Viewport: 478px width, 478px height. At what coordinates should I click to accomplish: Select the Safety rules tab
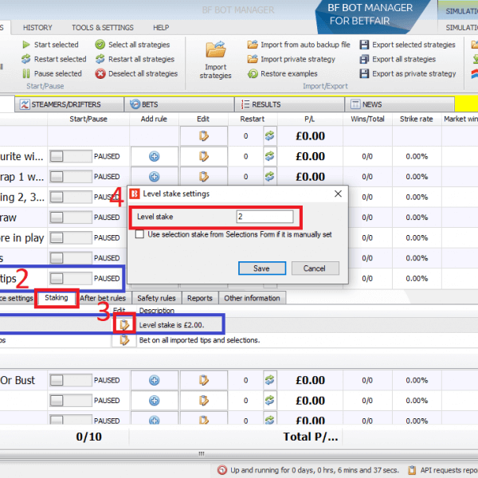click(x=156, y=298)
